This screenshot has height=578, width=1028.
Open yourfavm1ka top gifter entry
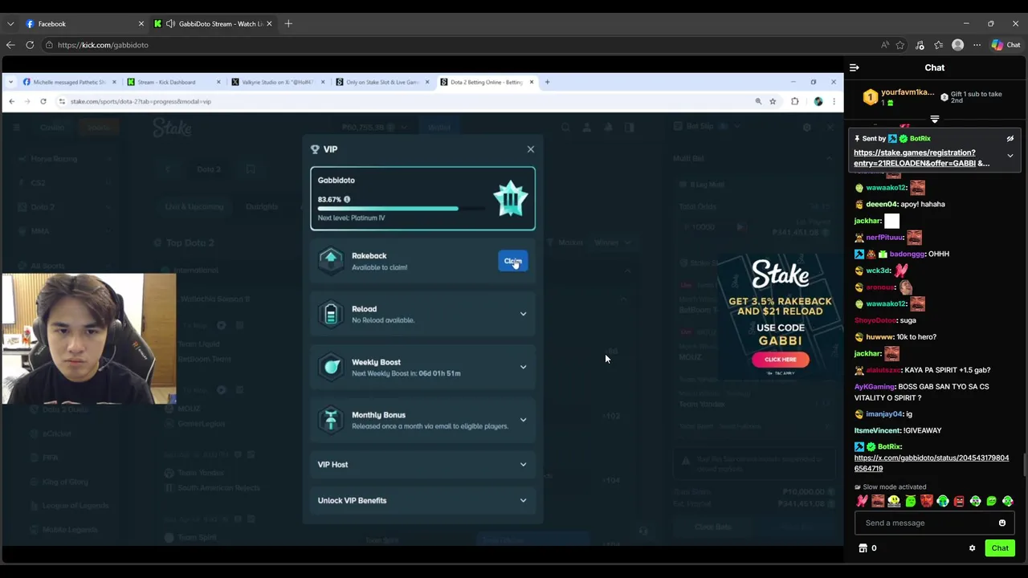[899, 97]
